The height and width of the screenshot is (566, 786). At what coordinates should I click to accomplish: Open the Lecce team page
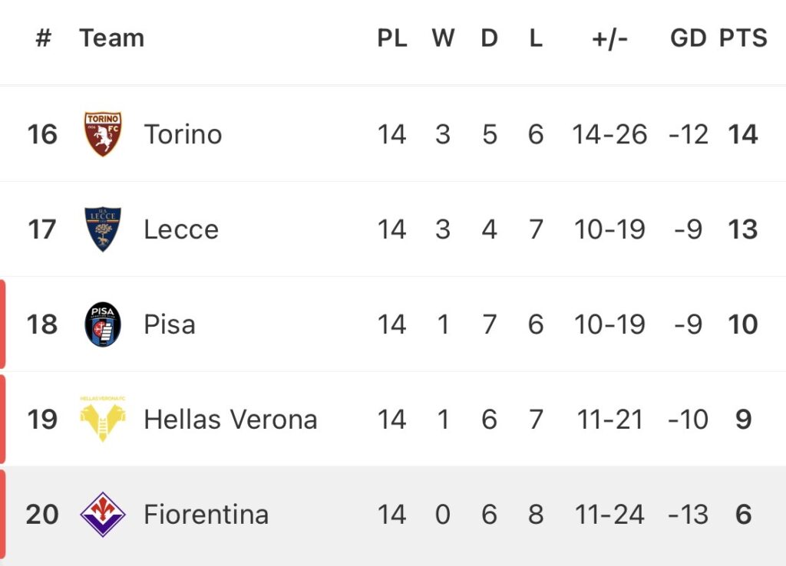[x=181, y=229]
